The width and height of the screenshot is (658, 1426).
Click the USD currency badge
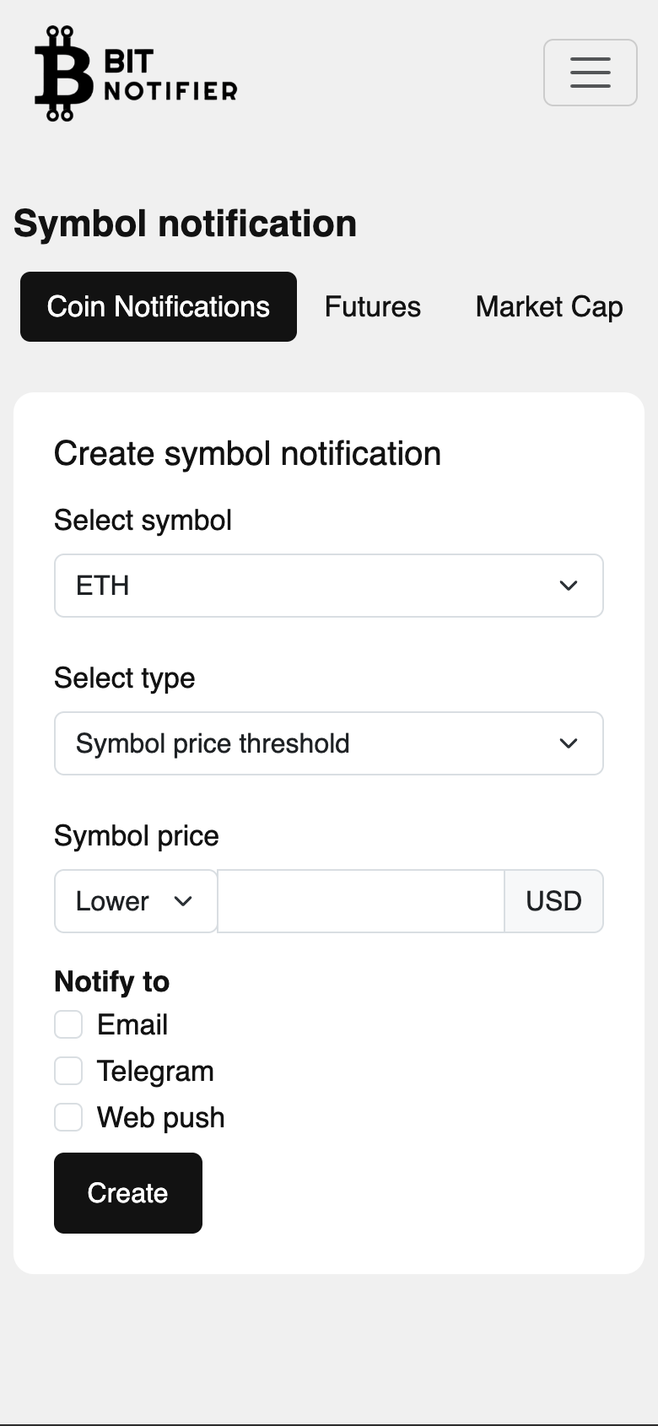tap(553, 901)
